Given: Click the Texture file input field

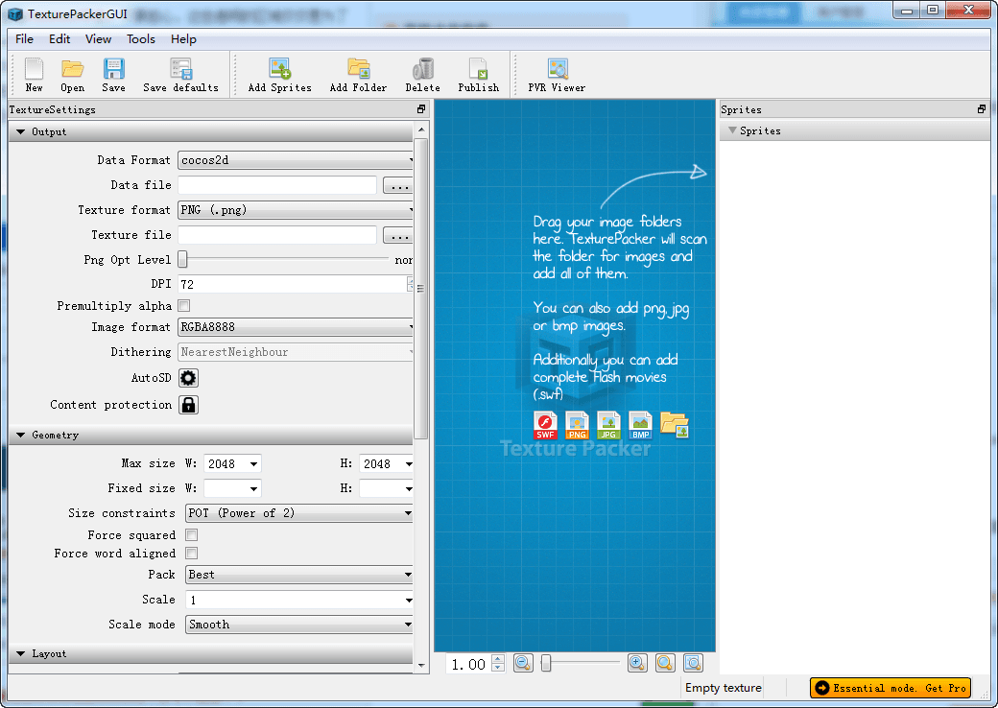Looking at the screenshot, I should coord(277,235).
